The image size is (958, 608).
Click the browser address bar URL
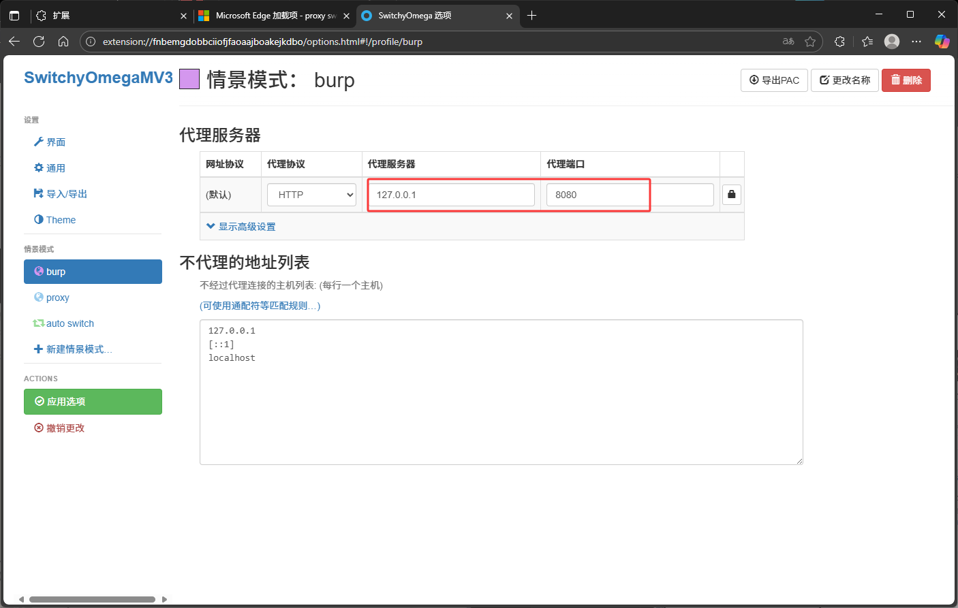[x=262, y=42]
